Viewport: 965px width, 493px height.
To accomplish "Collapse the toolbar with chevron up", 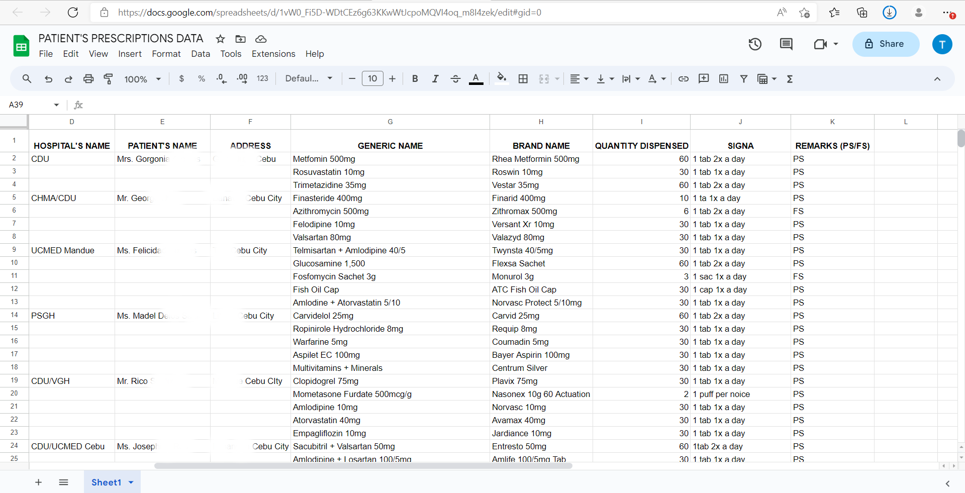I will pos(937,79).
